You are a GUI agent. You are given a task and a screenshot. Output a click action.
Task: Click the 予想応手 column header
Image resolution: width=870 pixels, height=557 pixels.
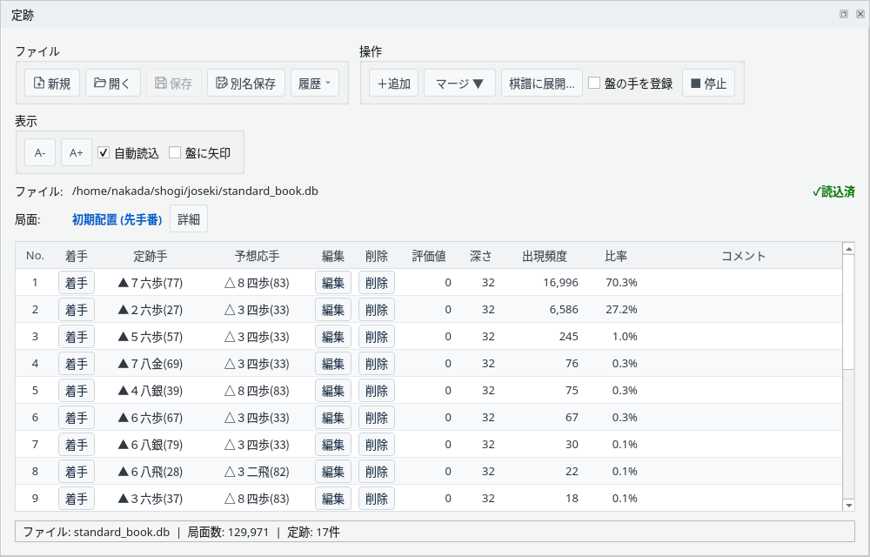257,256
